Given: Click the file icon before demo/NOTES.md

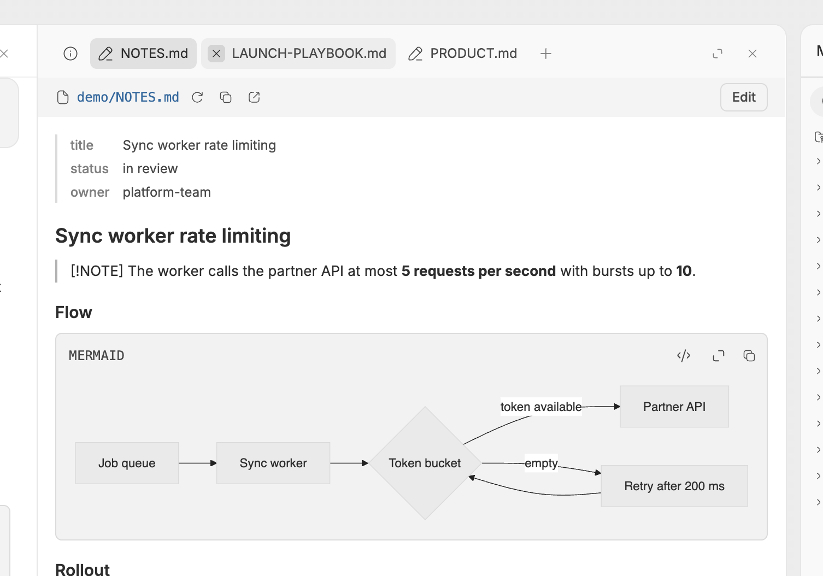Looking at the screenshot, I should (63, 97).
